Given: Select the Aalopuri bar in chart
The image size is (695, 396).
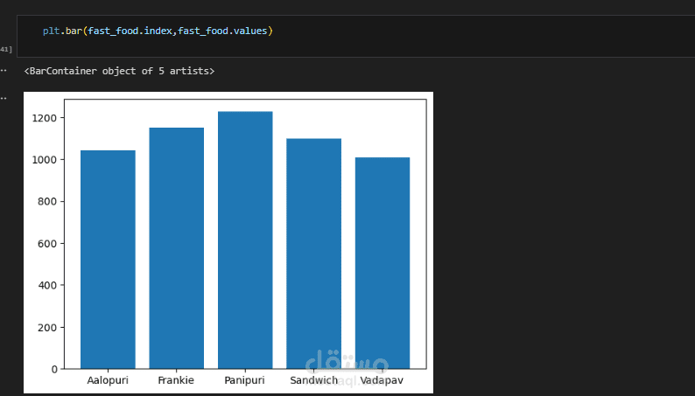Looking at the screenshot, I should point(108,262).
